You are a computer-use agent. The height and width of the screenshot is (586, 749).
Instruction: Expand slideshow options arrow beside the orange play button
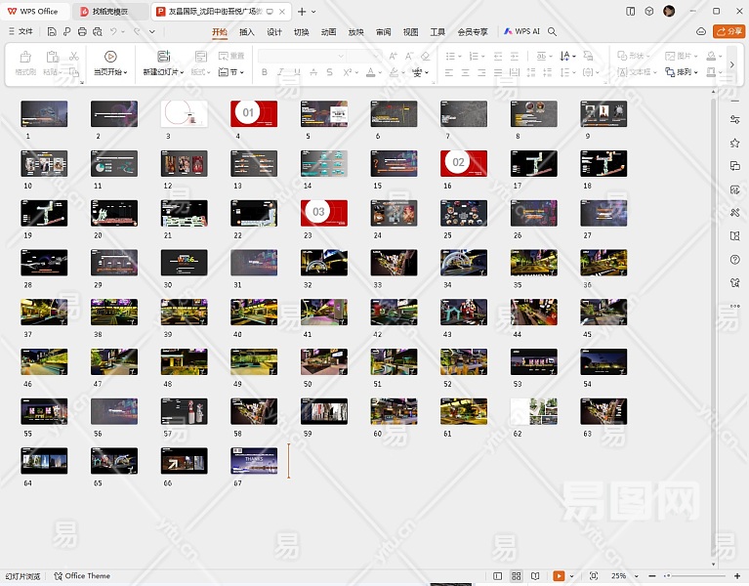[572, 576]
